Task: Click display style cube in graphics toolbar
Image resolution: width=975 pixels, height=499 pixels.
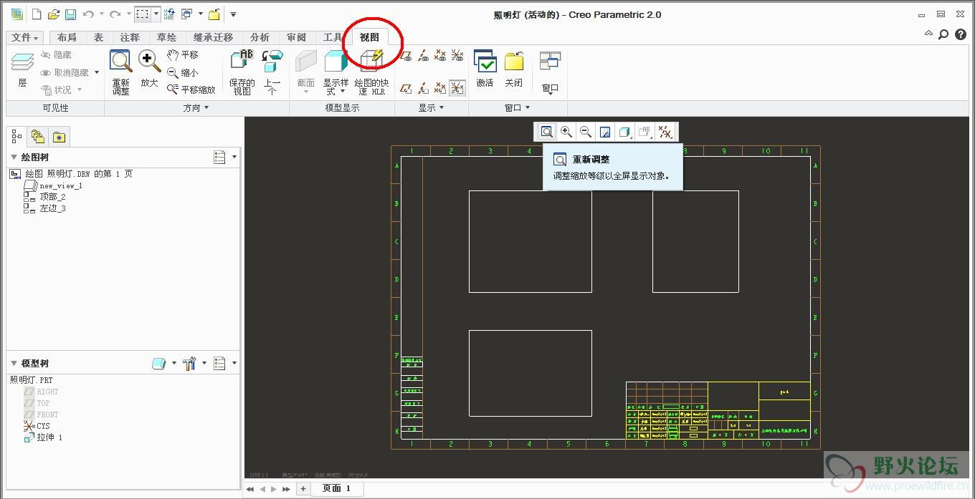Action: click(624, 132)
